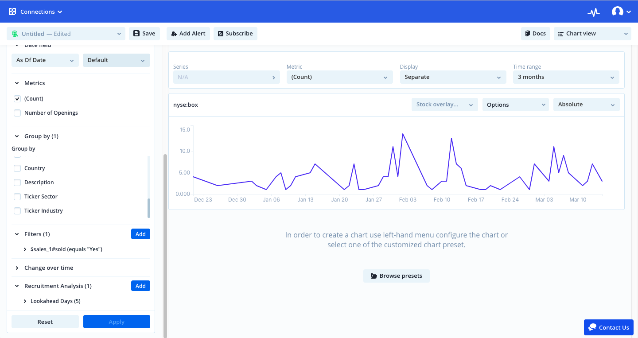Apply the chart settings
The height and width of the screenshot is (338, 638).
(x=117, y=322)
